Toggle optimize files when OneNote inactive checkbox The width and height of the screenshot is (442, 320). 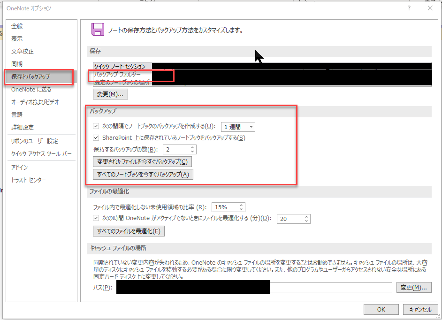pyautogui.click(x=96, y=218)
